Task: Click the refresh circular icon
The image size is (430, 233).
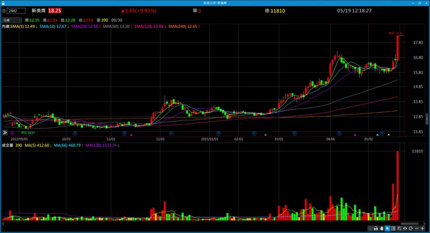Action: pyautogui.click(x=410, y=228)
